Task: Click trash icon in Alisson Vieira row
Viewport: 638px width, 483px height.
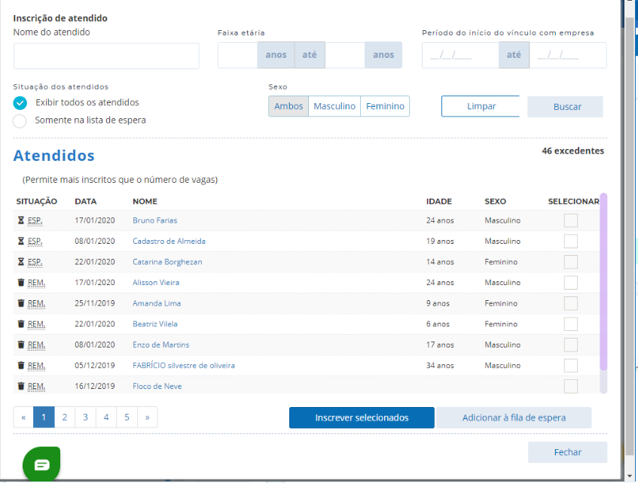Action: click(x=20, y=283)
